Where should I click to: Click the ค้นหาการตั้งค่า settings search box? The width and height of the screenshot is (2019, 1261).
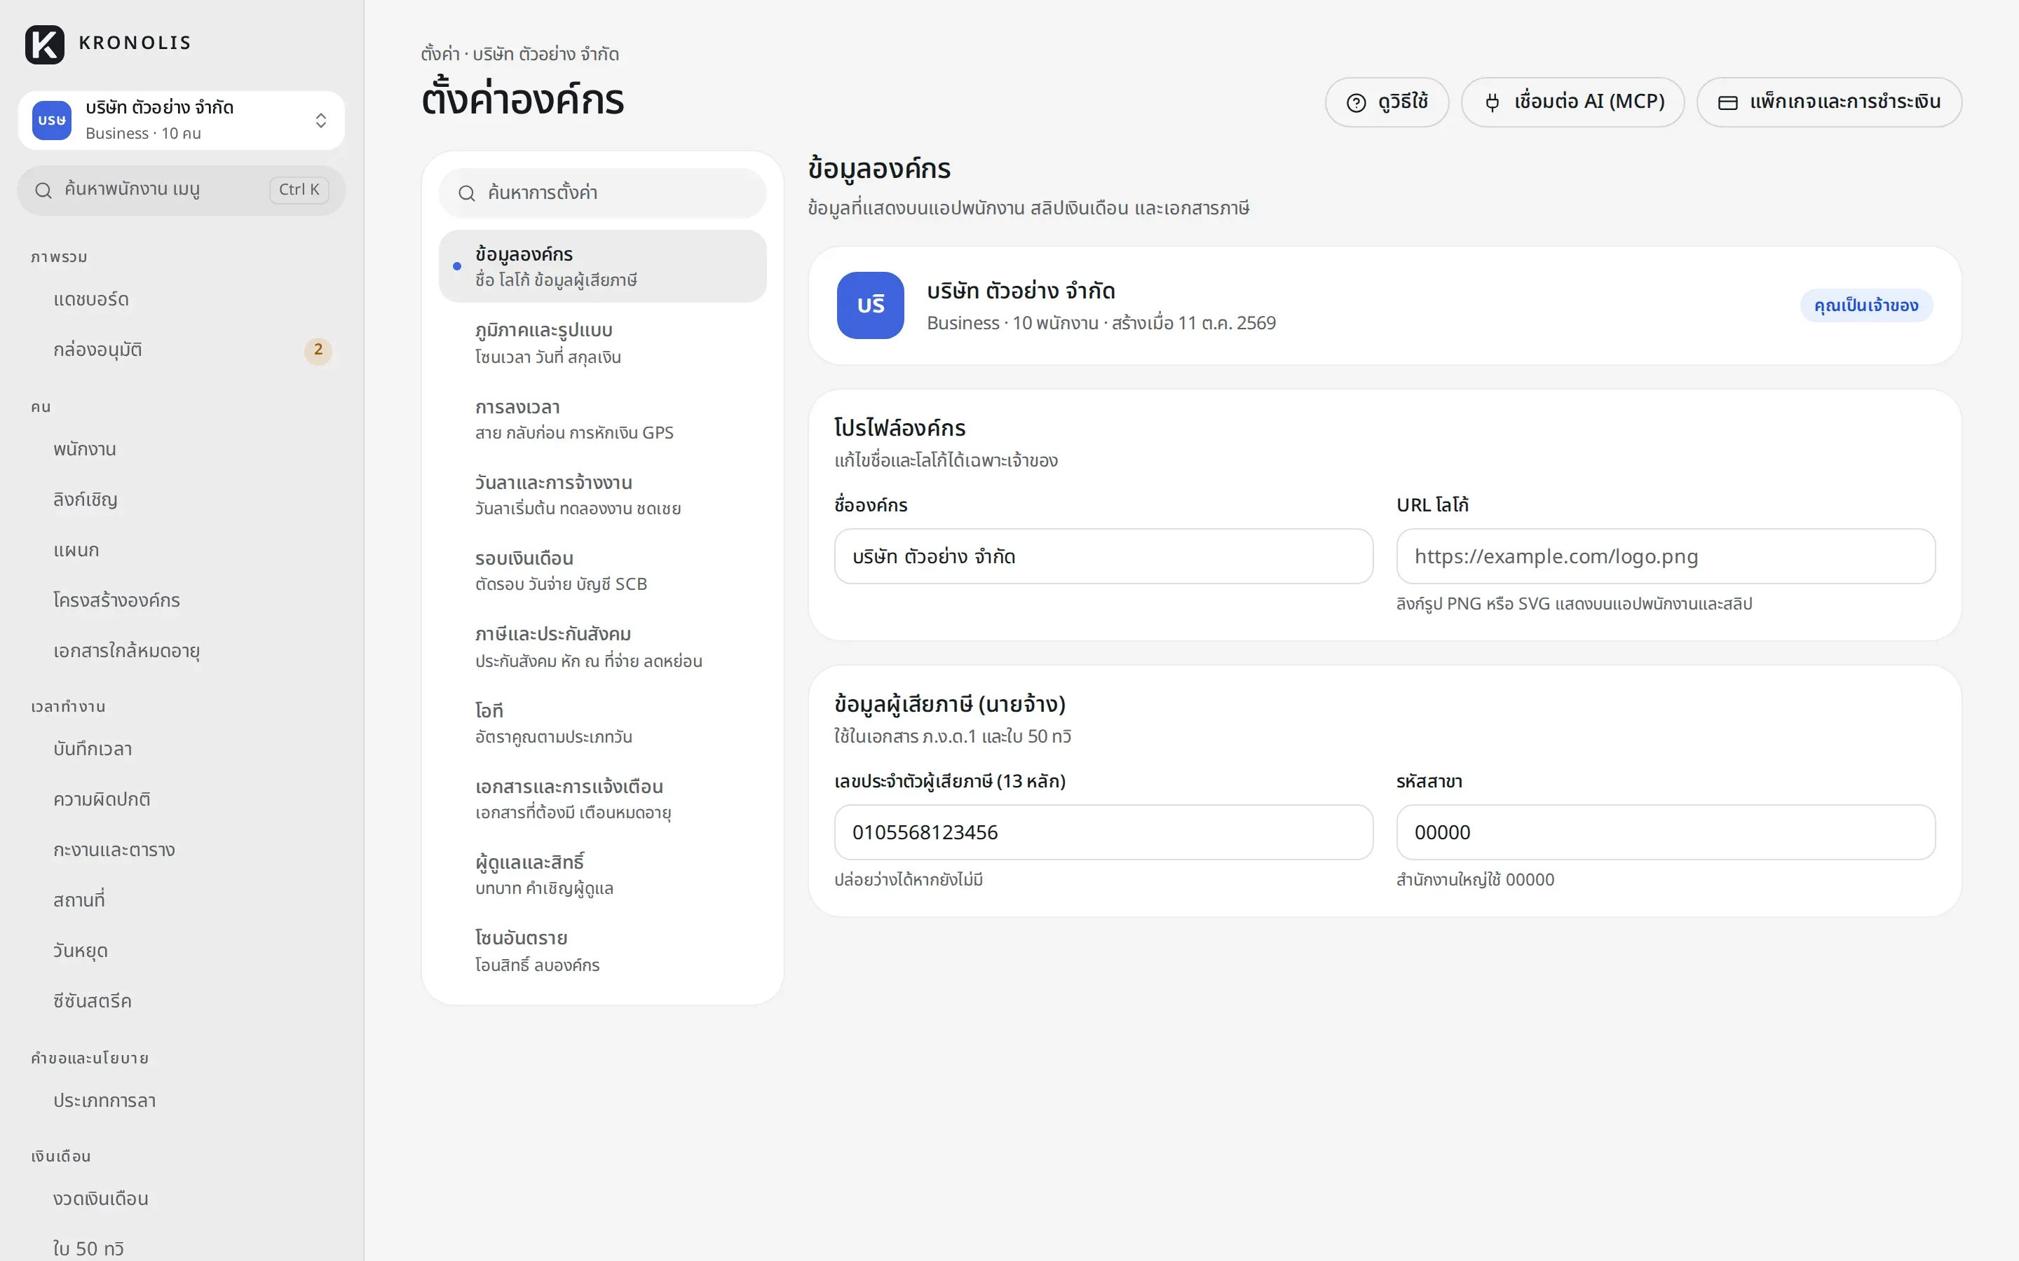coord(602,193)
